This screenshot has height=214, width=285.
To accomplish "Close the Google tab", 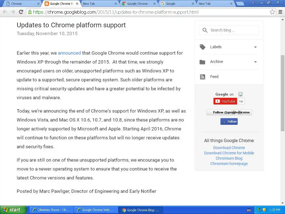I will (x=193, y=4).
